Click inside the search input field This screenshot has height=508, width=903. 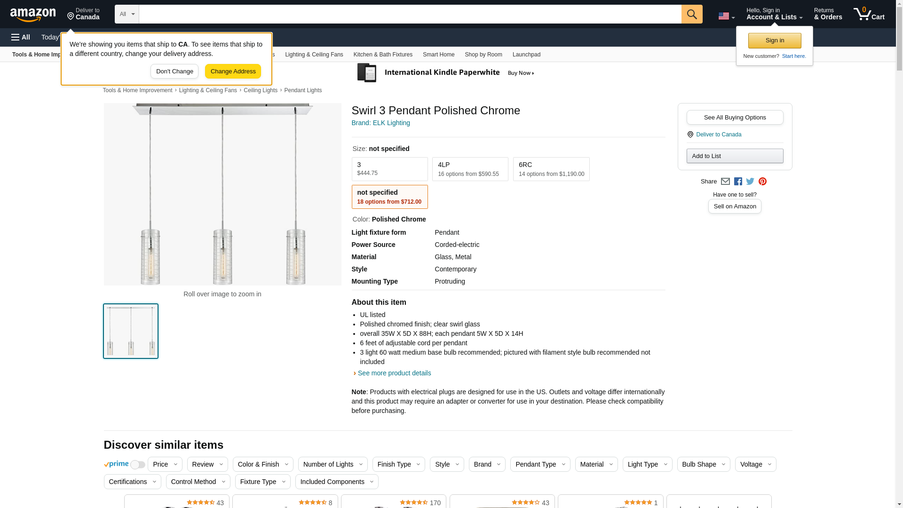(x=409, y=14)
